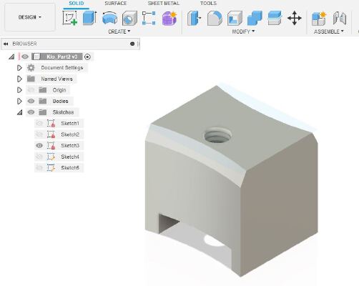Expand the Document Settings node
This screenshot has width=359, height=286.
tap(19, 68)
